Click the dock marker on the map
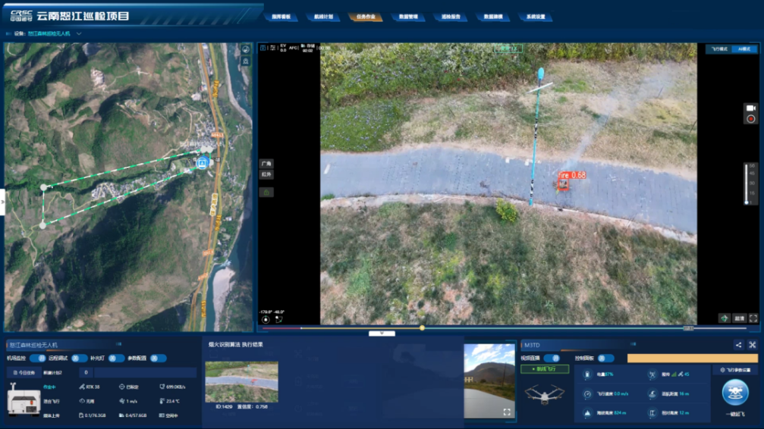Image resolution: width=764 pixels, height=429 pixels. [x=203, y=163]
